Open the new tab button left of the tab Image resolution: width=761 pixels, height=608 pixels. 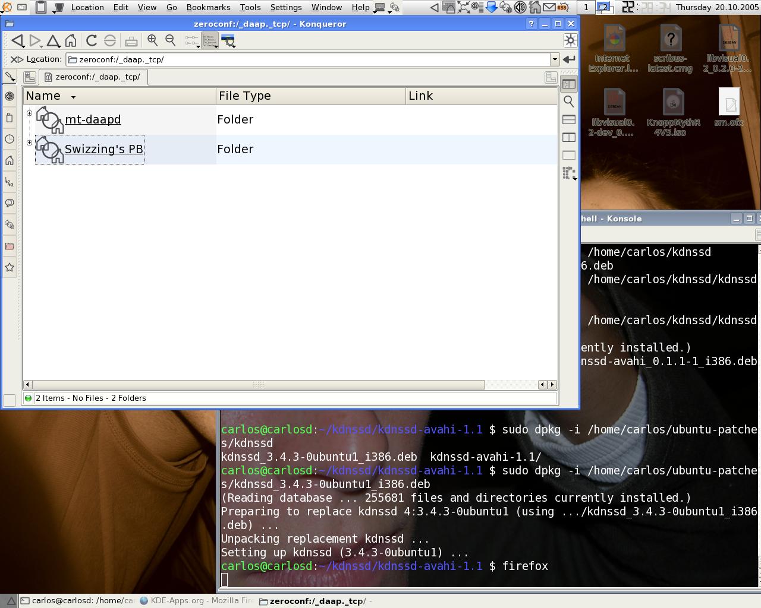(30, 77)
